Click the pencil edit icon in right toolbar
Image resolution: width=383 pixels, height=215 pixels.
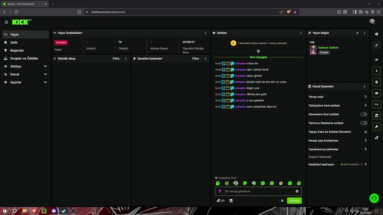tap(377, 45)
